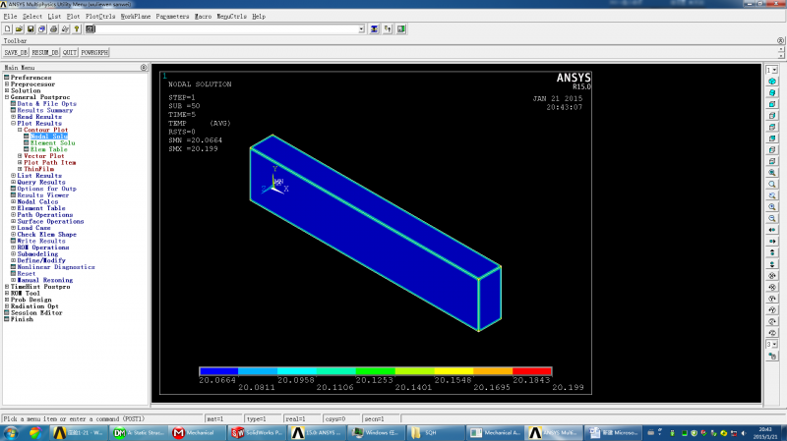The image size is (787, 441).
Task: Click the Raise Hidden windows icon
Action: point(375,29)
